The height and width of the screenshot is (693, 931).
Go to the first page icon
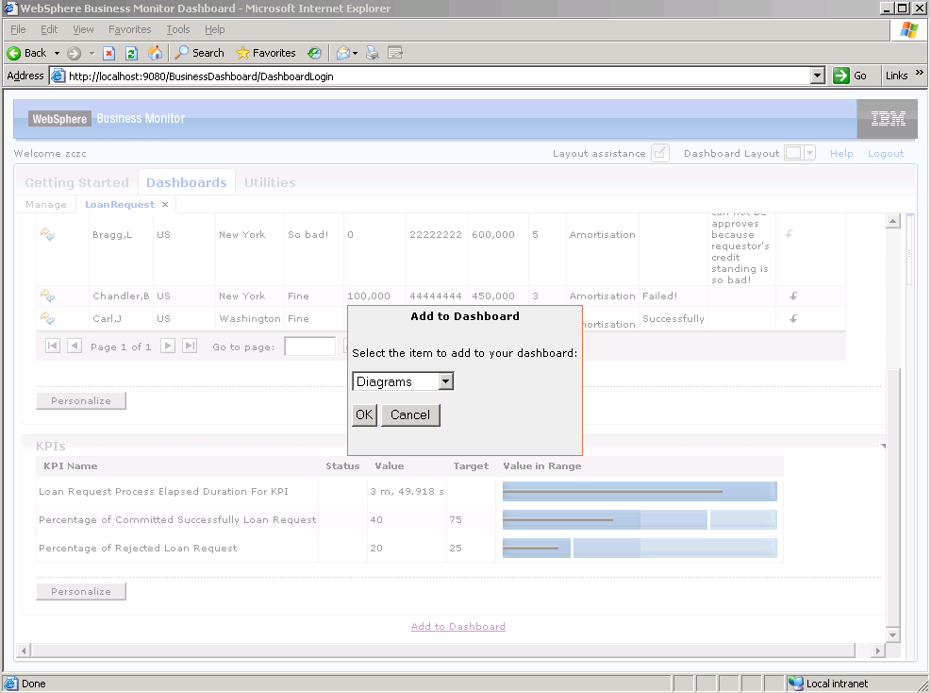click(53, 346)
